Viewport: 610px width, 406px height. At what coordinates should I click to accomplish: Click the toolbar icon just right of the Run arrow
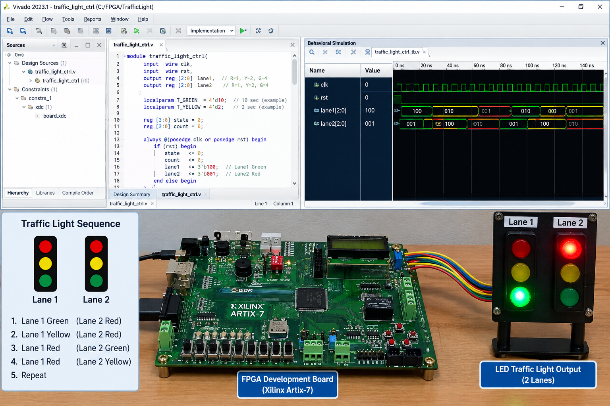pos(258,31)
